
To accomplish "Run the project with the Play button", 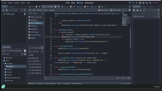I will [x=130, y=3].
